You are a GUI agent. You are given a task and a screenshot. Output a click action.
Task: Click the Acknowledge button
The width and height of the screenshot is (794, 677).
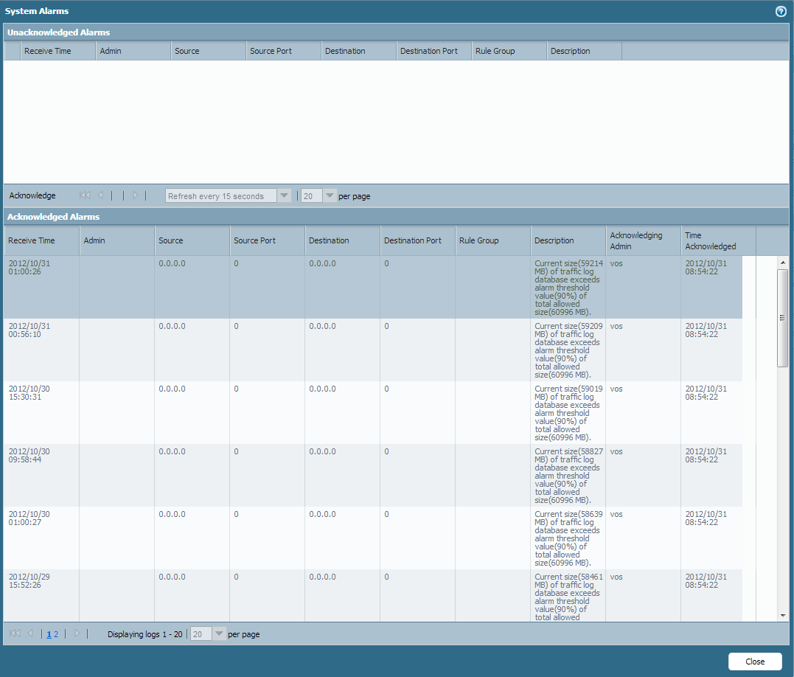(32, 195)
